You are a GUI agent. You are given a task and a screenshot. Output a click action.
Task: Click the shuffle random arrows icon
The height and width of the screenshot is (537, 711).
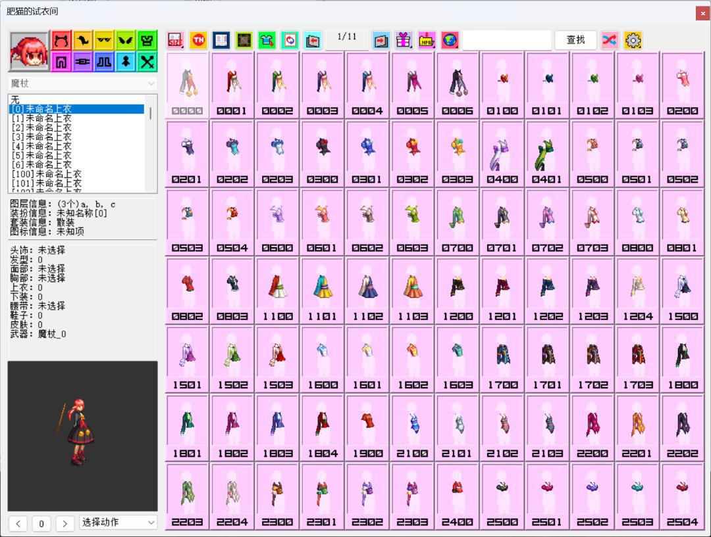coord(610,41)
